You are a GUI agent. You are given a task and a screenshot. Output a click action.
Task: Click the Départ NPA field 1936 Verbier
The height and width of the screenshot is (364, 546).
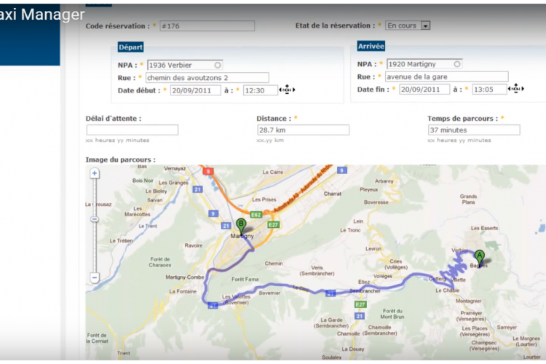(x=185, y=65)
